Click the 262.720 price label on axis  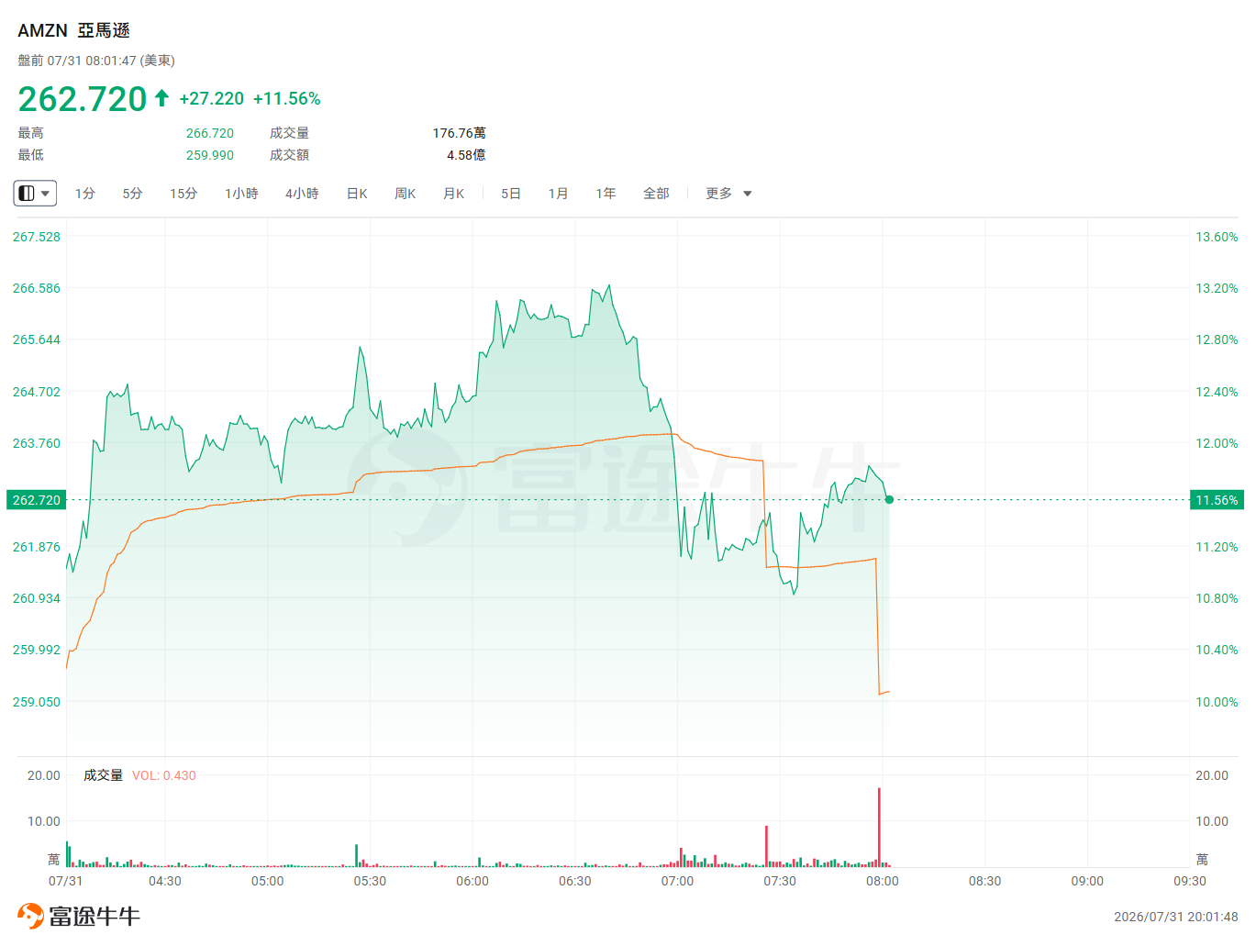(37, 500)
